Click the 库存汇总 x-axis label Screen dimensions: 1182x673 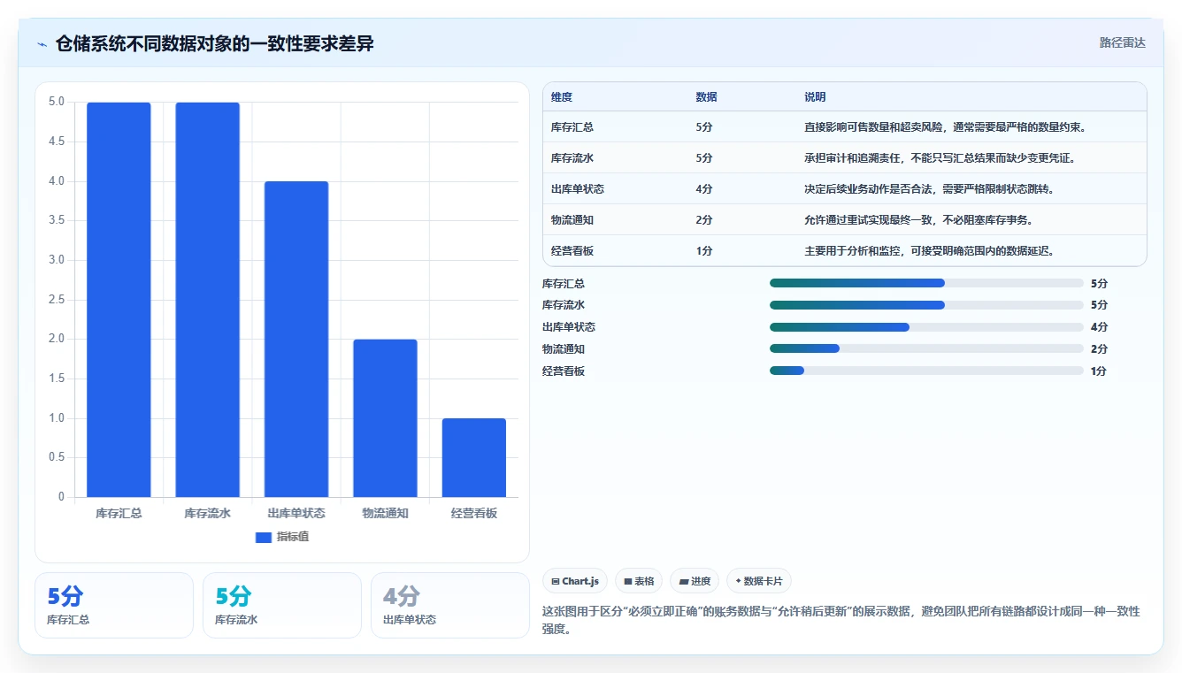119,513
